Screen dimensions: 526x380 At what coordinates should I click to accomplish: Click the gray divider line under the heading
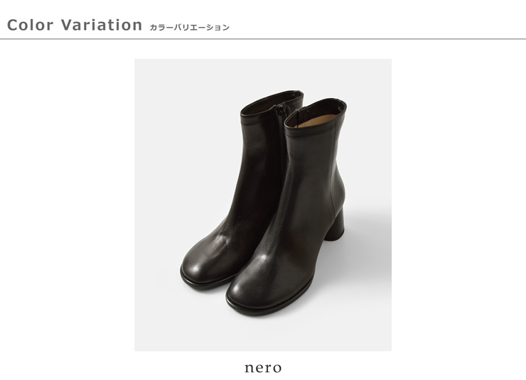point(263,39)
